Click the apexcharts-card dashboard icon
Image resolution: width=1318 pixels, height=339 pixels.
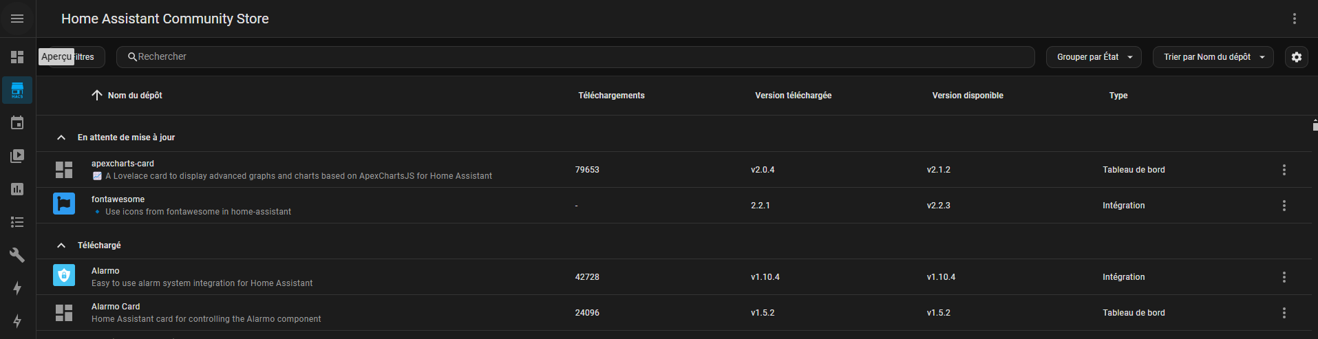(x=64, y=170)
